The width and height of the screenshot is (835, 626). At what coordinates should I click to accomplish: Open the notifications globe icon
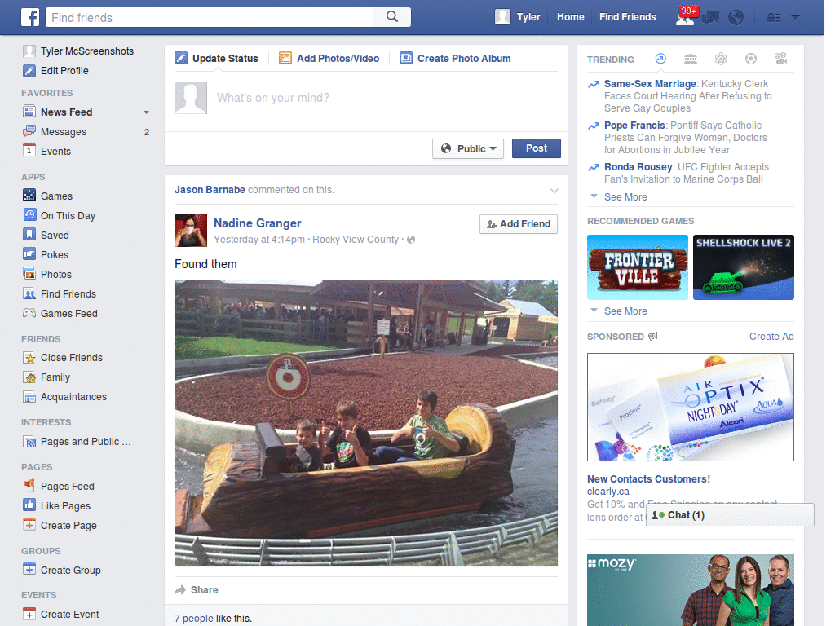click(x=736, y=18)
